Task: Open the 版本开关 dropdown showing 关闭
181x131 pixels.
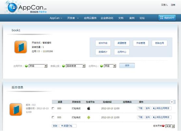Action: click(170, 126)
